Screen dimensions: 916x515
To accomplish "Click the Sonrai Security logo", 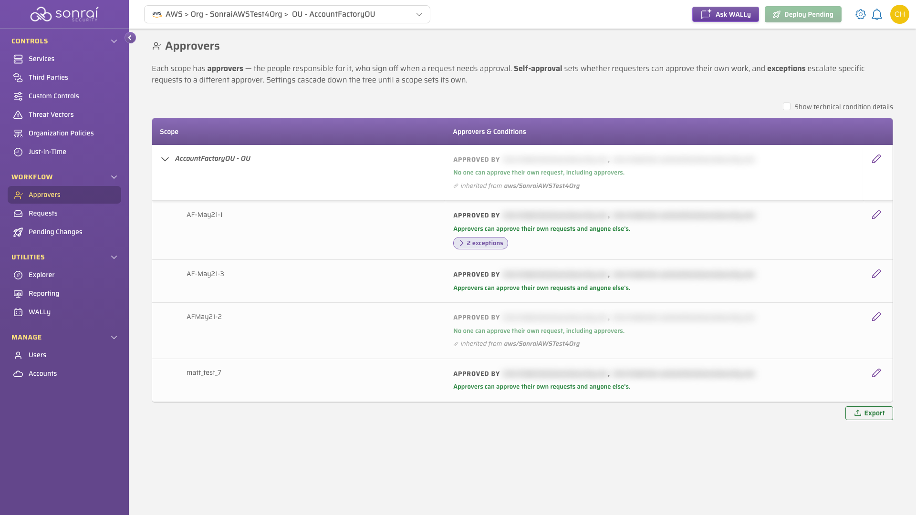I will 64,14.
